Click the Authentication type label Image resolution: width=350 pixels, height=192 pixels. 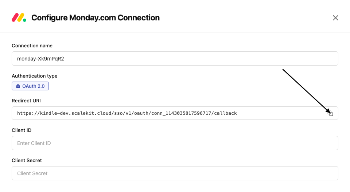[35, 76]
